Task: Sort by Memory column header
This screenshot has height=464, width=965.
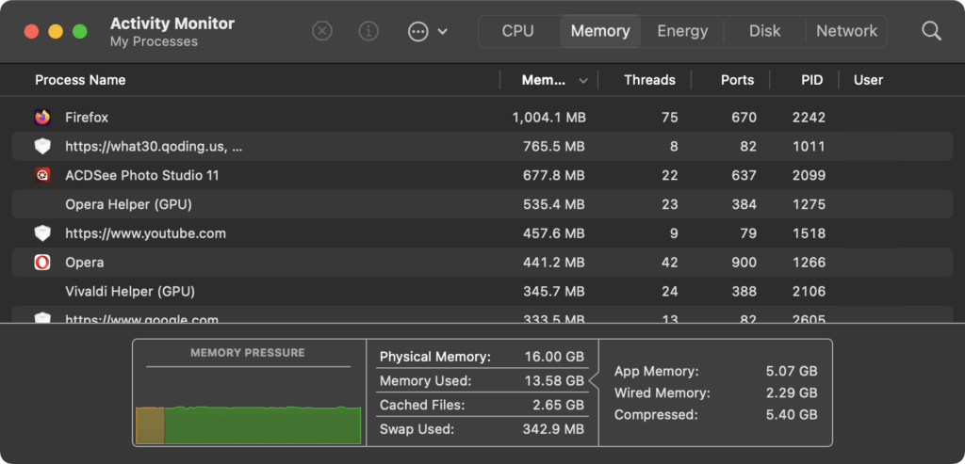Action: coord(544,80)
